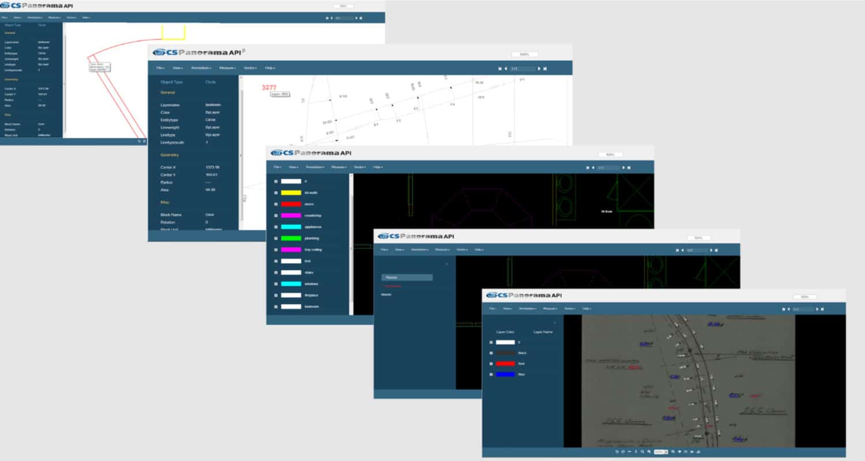Image resolution: width=865 pixels, height=461 pixels.
Task: Open Help menu in bedroom layers window
Action: [x=378, y=167]
